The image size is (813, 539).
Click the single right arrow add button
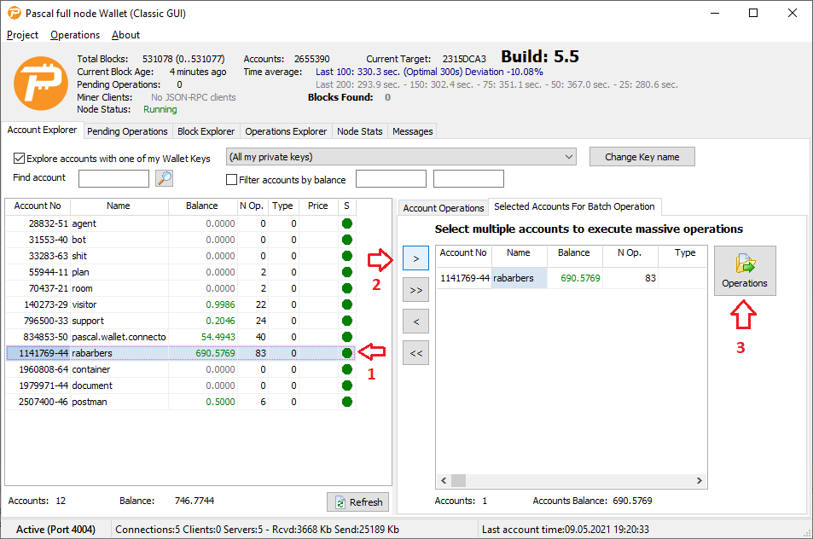click(x=415, y=258)
